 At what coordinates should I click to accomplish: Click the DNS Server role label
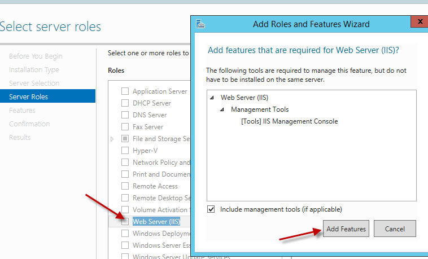pos(150,115)
